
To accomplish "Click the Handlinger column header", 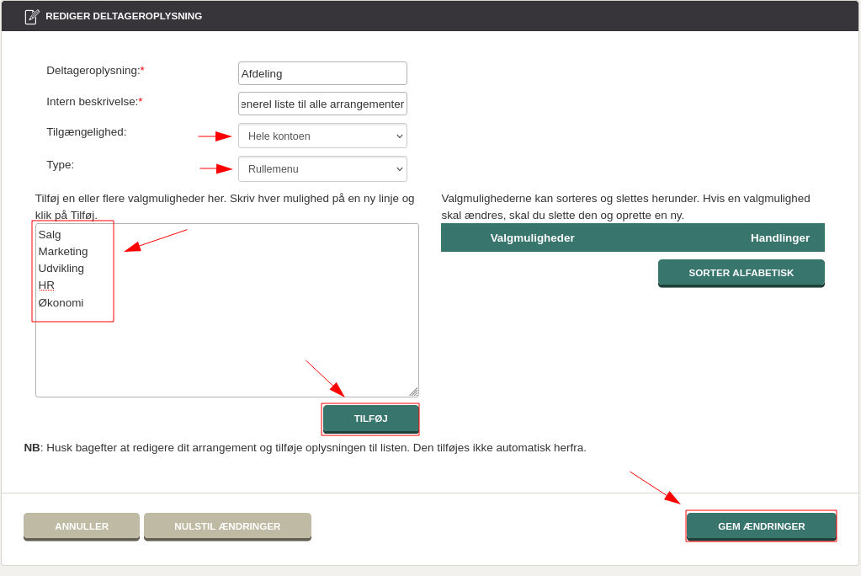I will point(779,237).
